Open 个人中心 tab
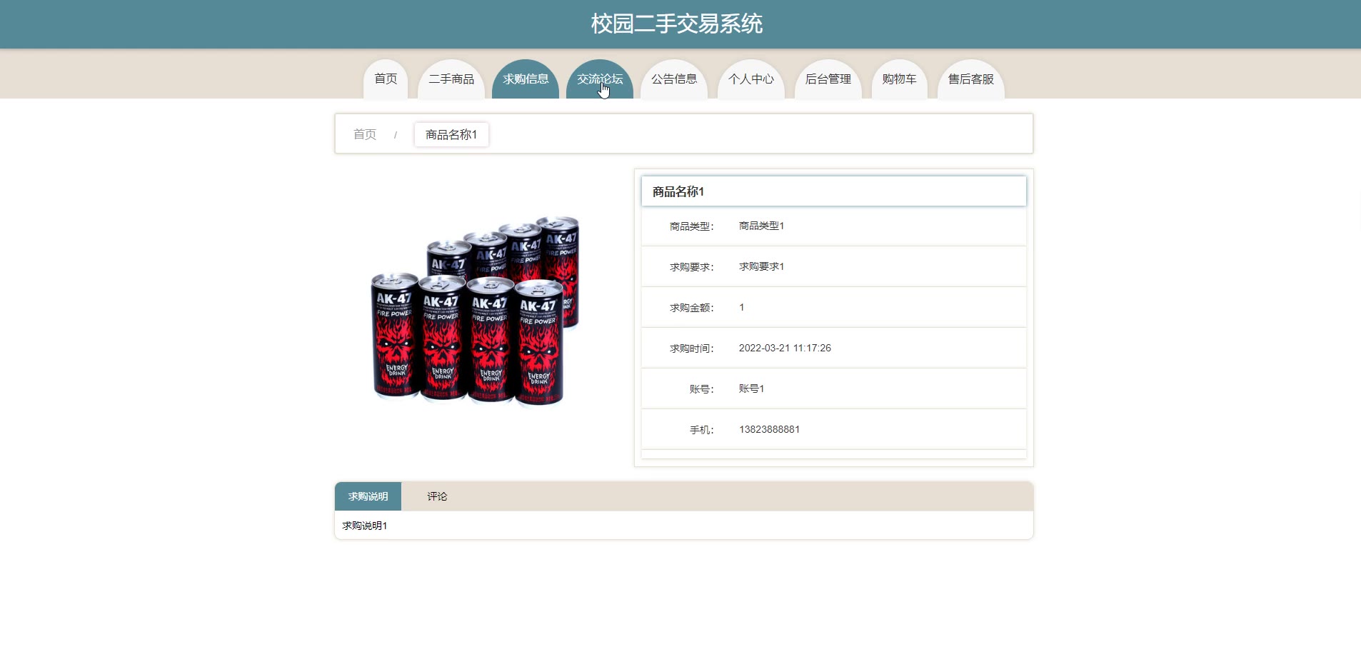 point(751,79)
